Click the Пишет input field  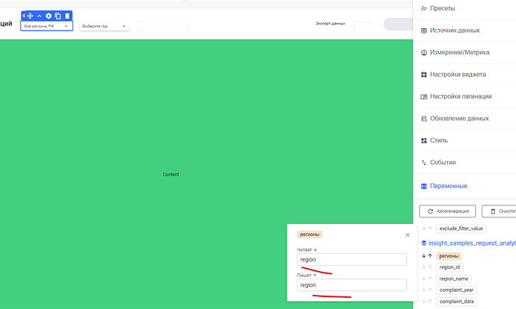351,285
